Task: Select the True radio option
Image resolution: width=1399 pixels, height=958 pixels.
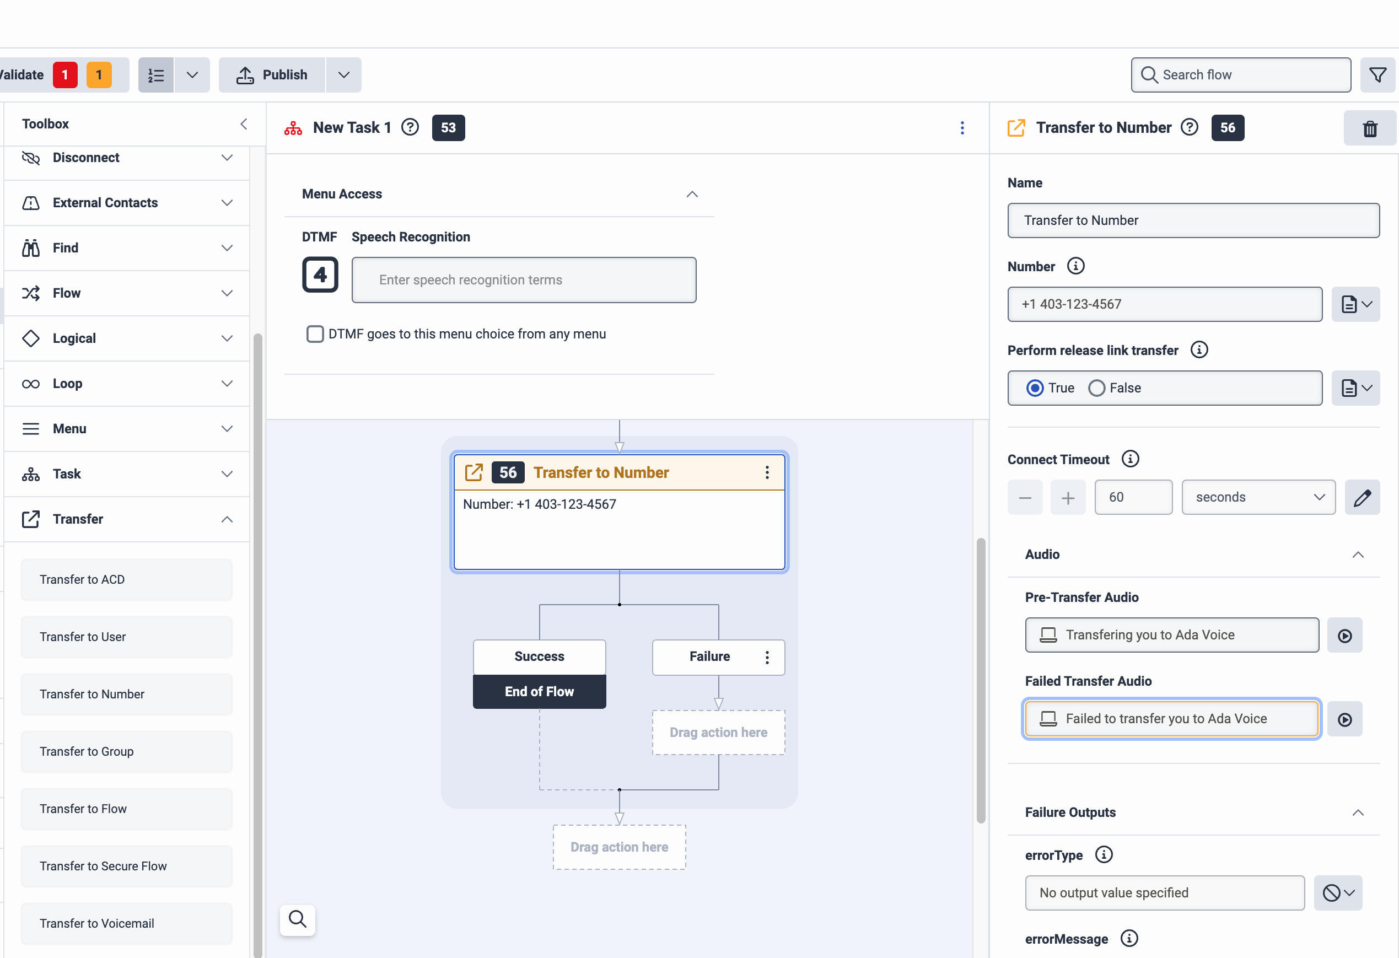Action: coord(1035,389)
